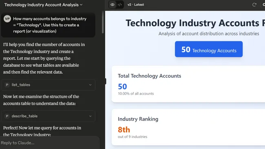Click the Reply to Claude input field
Image resolution: width=265 pixels, height=149 pixels.
pyautogui.click(x=49, y=143)
